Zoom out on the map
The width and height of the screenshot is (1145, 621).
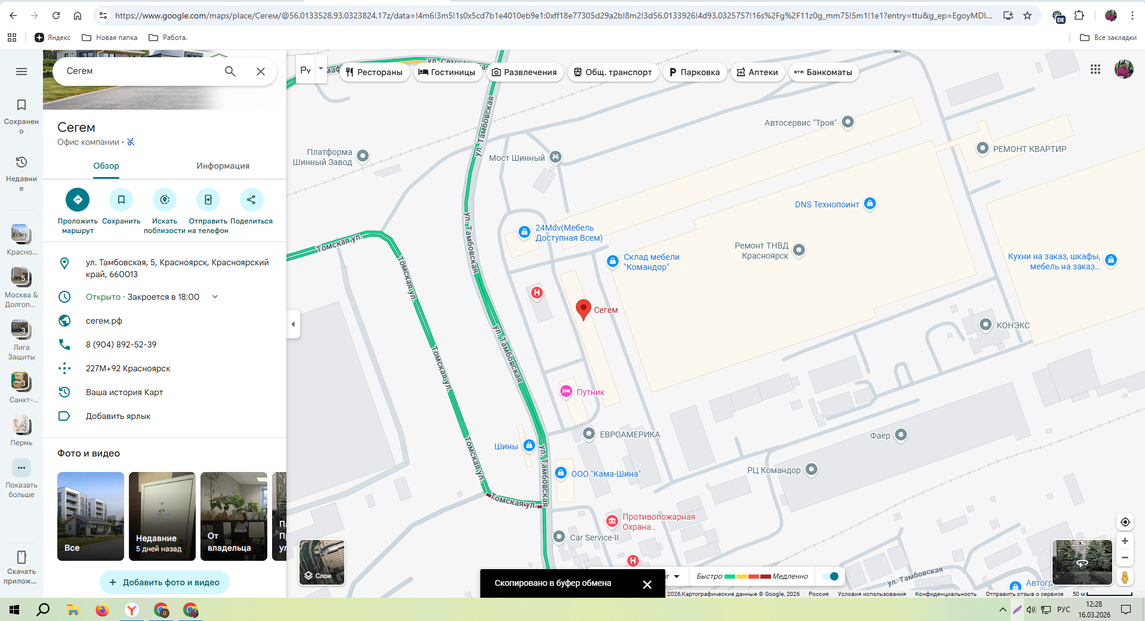pyautogui.click(x=1125, y=558)
